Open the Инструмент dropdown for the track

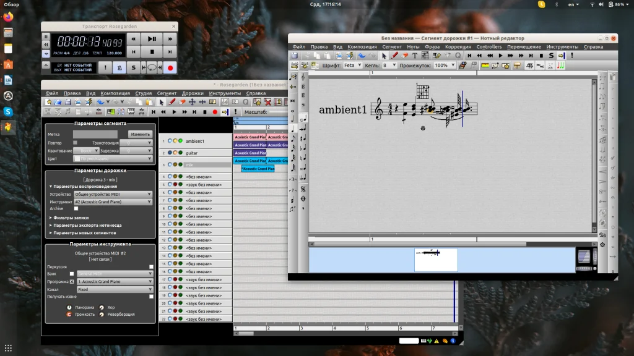click(113, 201)
